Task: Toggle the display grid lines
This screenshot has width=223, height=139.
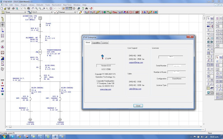Action: point(67,8)
